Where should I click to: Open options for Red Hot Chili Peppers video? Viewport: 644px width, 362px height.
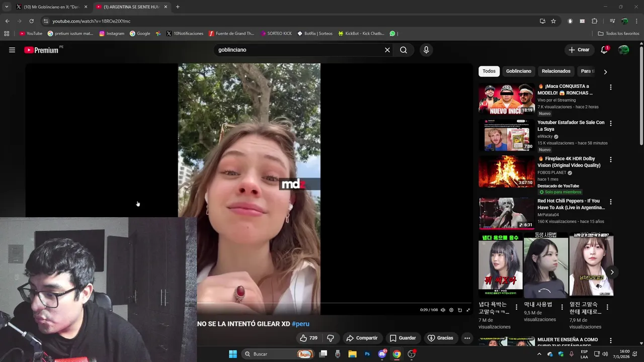[611, 202]
